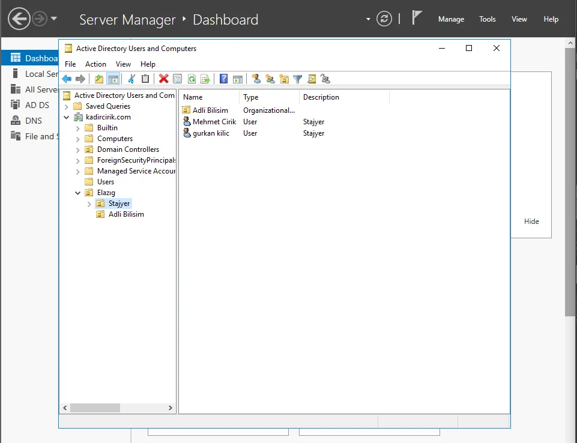Image resolution: width=577 pixels, height=443 pixels.
Task: Open the Action menu
Action: [x=95, y=64]
